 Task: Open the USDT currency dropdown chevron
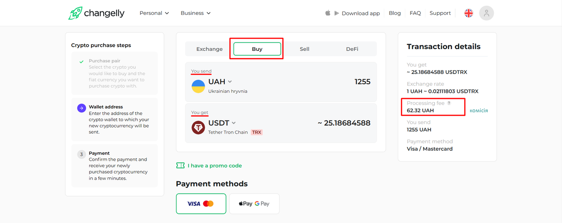click(234, 123)
